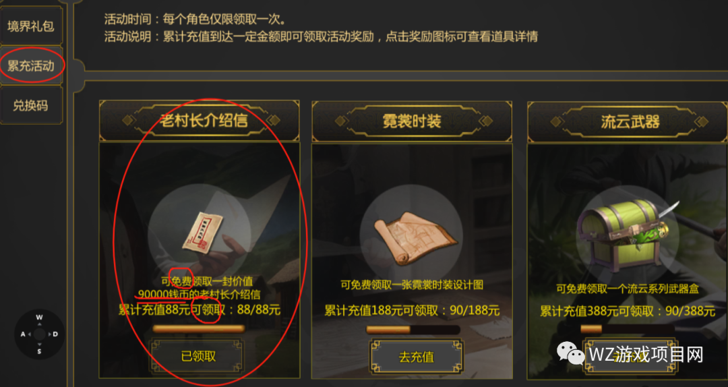Click the button under the 流云武器 card
Screen dimensions: 728x387
pos(629,357)
